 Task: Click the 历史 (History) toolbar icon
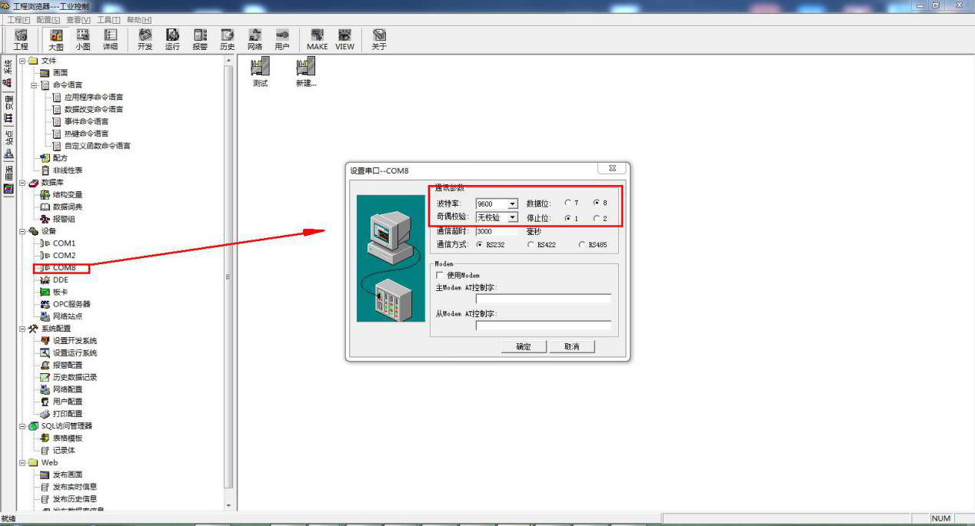[x=228, y=39]
